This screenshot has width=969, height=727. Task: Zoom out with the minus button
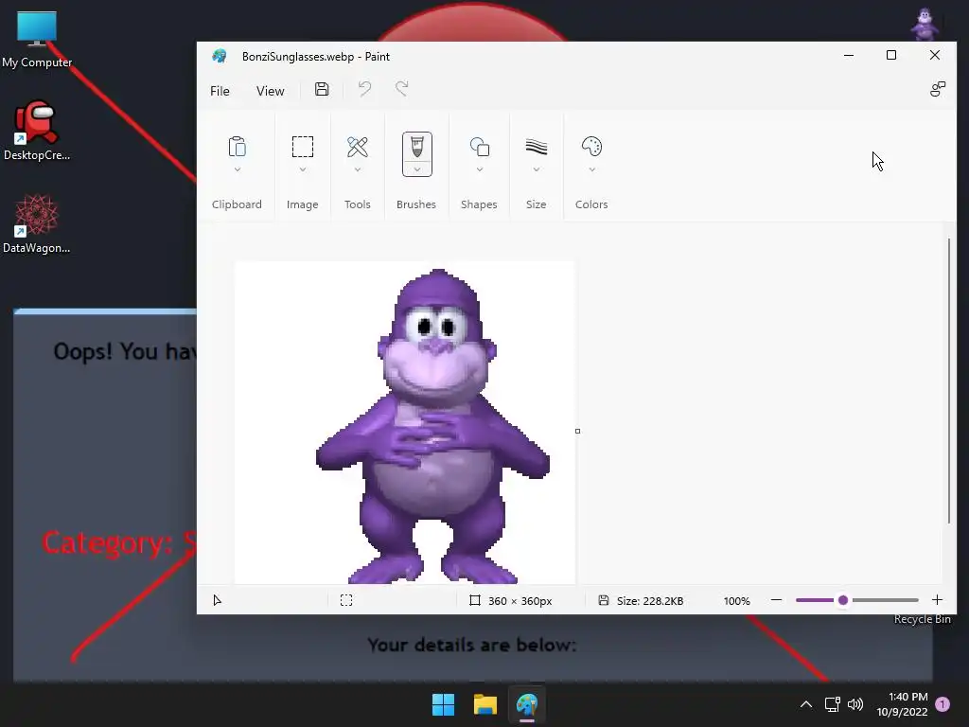(x=776, y=600)
